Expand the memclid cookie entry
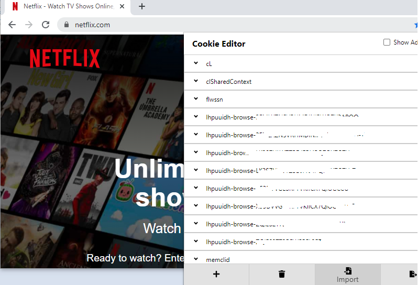Screen dimensions: 418x285 [x=301, y=259]
